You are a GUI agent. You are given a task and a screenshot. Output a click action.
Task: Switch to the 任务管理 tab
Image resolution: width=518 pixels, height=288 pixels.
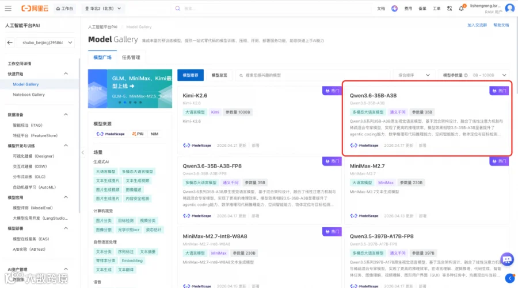tap(131, 57)
